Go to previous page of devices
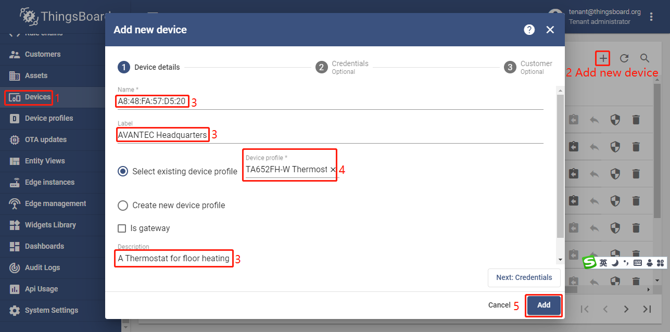670x332 pixels. (x=605, y=309)
